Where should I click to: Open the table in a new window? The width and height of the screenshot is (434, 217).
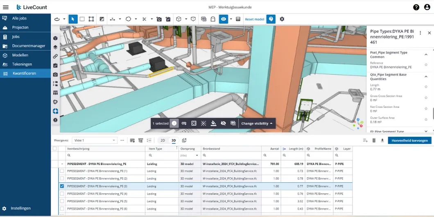(184, 141)
